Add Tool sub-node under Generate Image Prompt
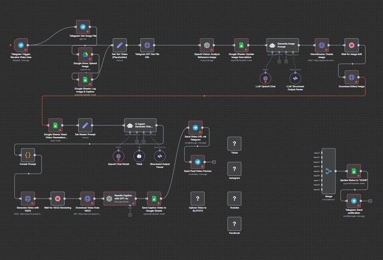 pyautogui.click(x=286, y=61)
